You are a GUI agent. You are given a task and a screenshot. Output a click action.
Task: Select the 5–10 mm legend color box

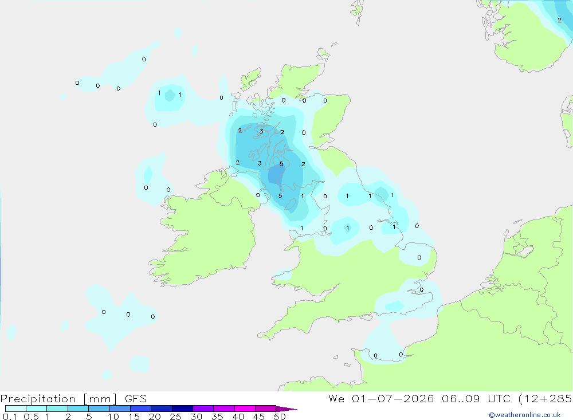point(99,409)
